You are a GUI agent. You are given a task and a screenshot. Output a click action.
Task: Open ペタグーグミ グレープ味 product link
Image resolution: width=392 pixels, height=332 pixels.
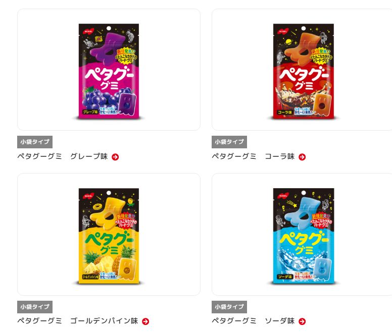pos(63,156)
